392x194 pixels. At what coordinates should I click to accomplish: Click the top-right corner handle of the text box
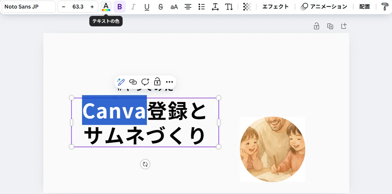(219, 98)
